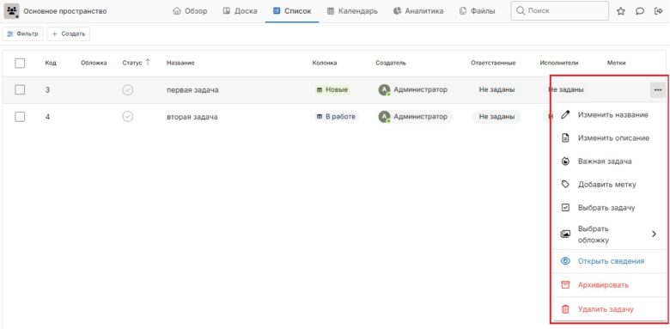Click image icon for Выбрать обложку
This screenshot has height=329, width=670.
pos(565,235)
